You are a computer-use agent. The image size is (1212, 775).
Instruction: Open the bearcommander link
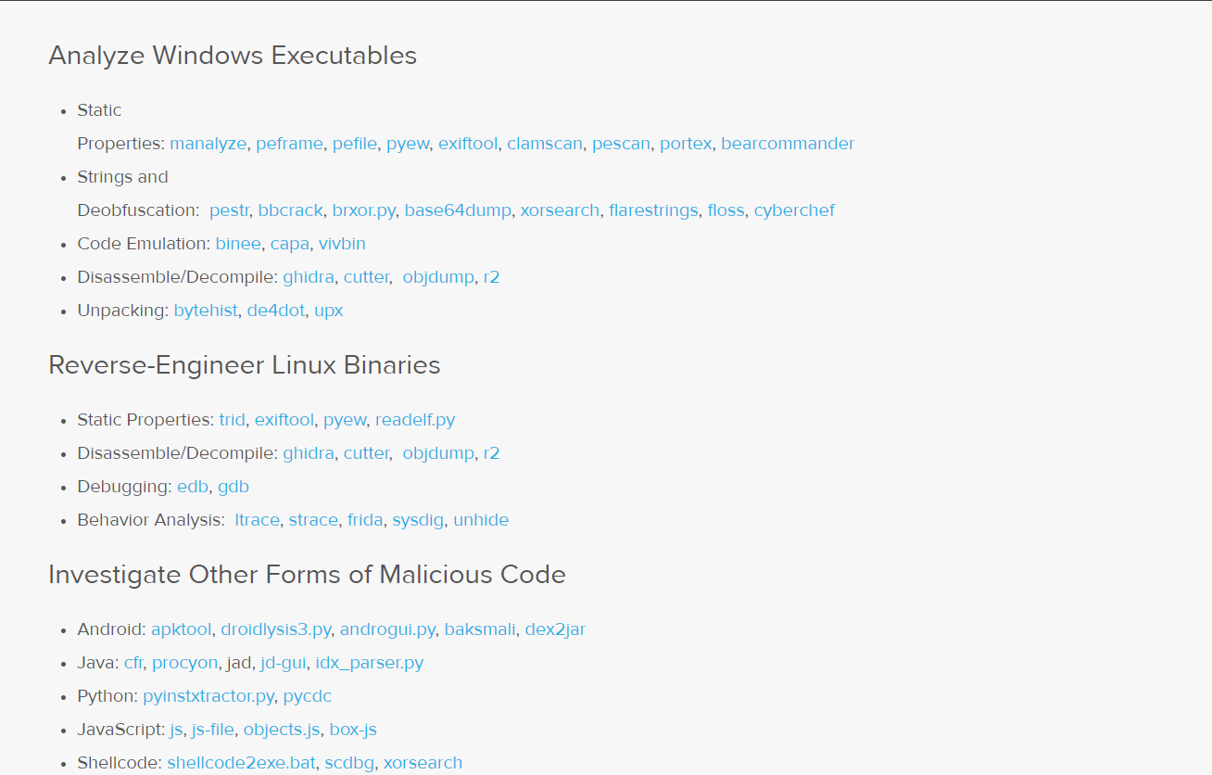788,144
